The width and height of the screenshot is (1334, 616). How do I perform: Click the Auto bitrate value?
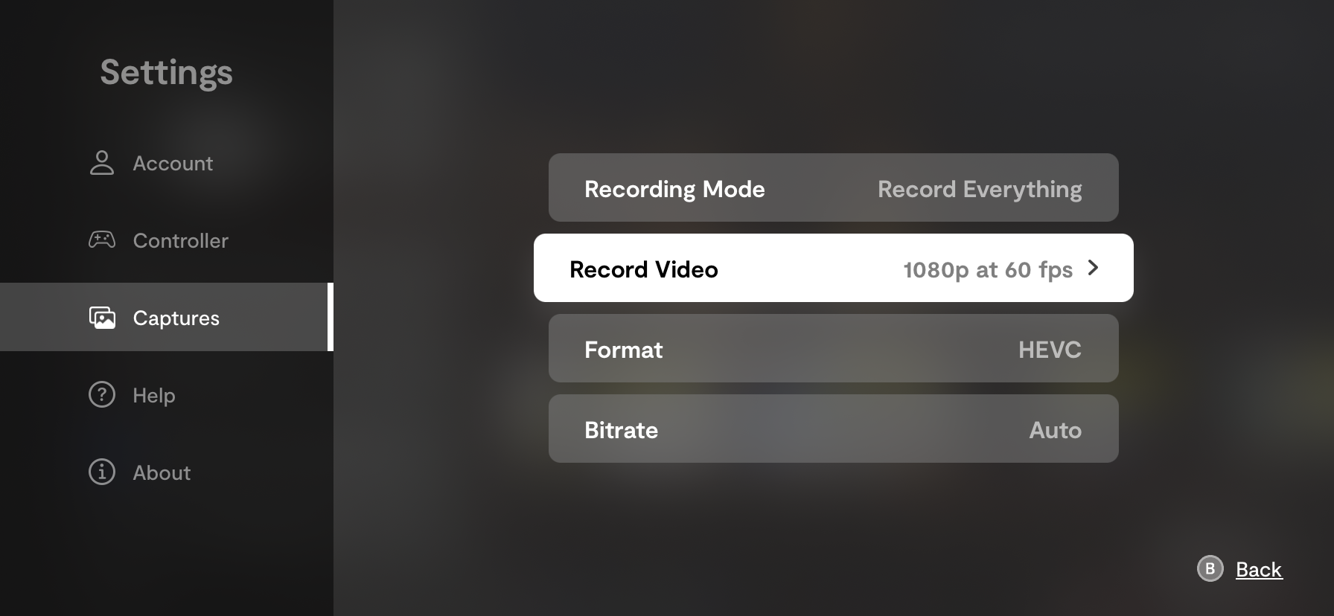click(1055, 430)
